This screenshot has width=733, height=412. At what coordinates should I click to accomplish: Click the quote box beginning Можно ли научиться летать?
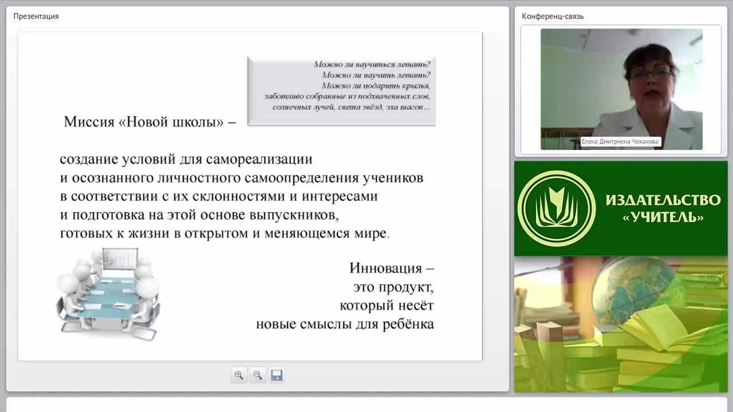pos(341,91)
